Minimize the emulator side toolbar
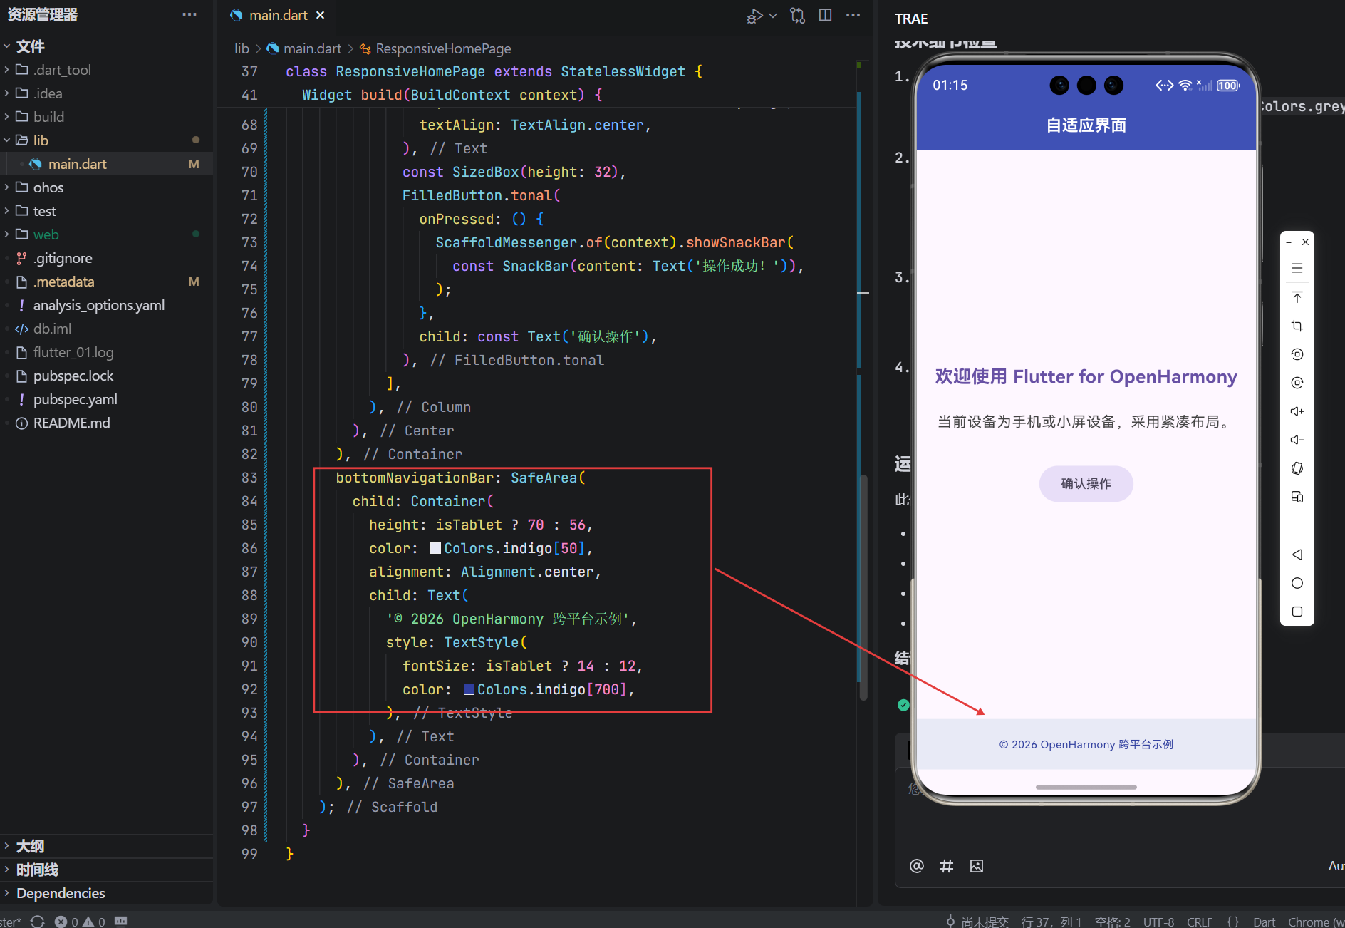1345x928 pixels. tap(1289, 242)
